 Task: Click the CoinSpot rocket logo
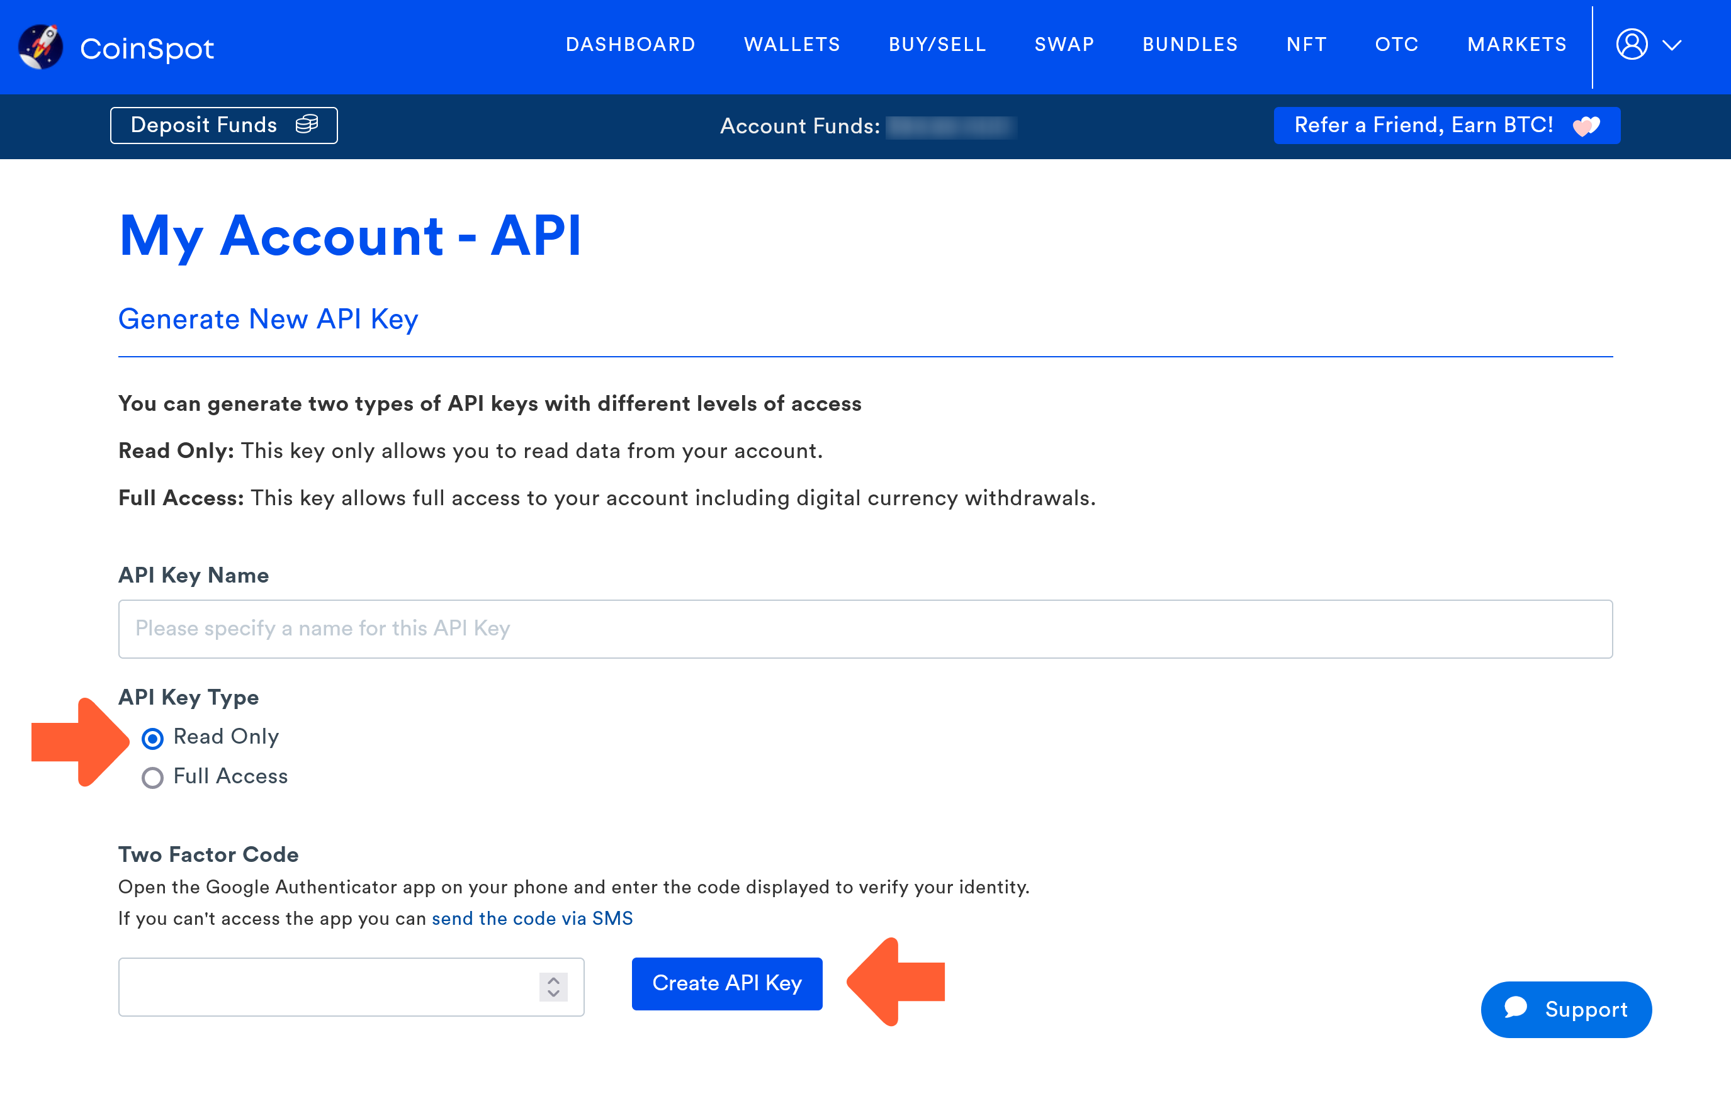(x=41, y=46)
